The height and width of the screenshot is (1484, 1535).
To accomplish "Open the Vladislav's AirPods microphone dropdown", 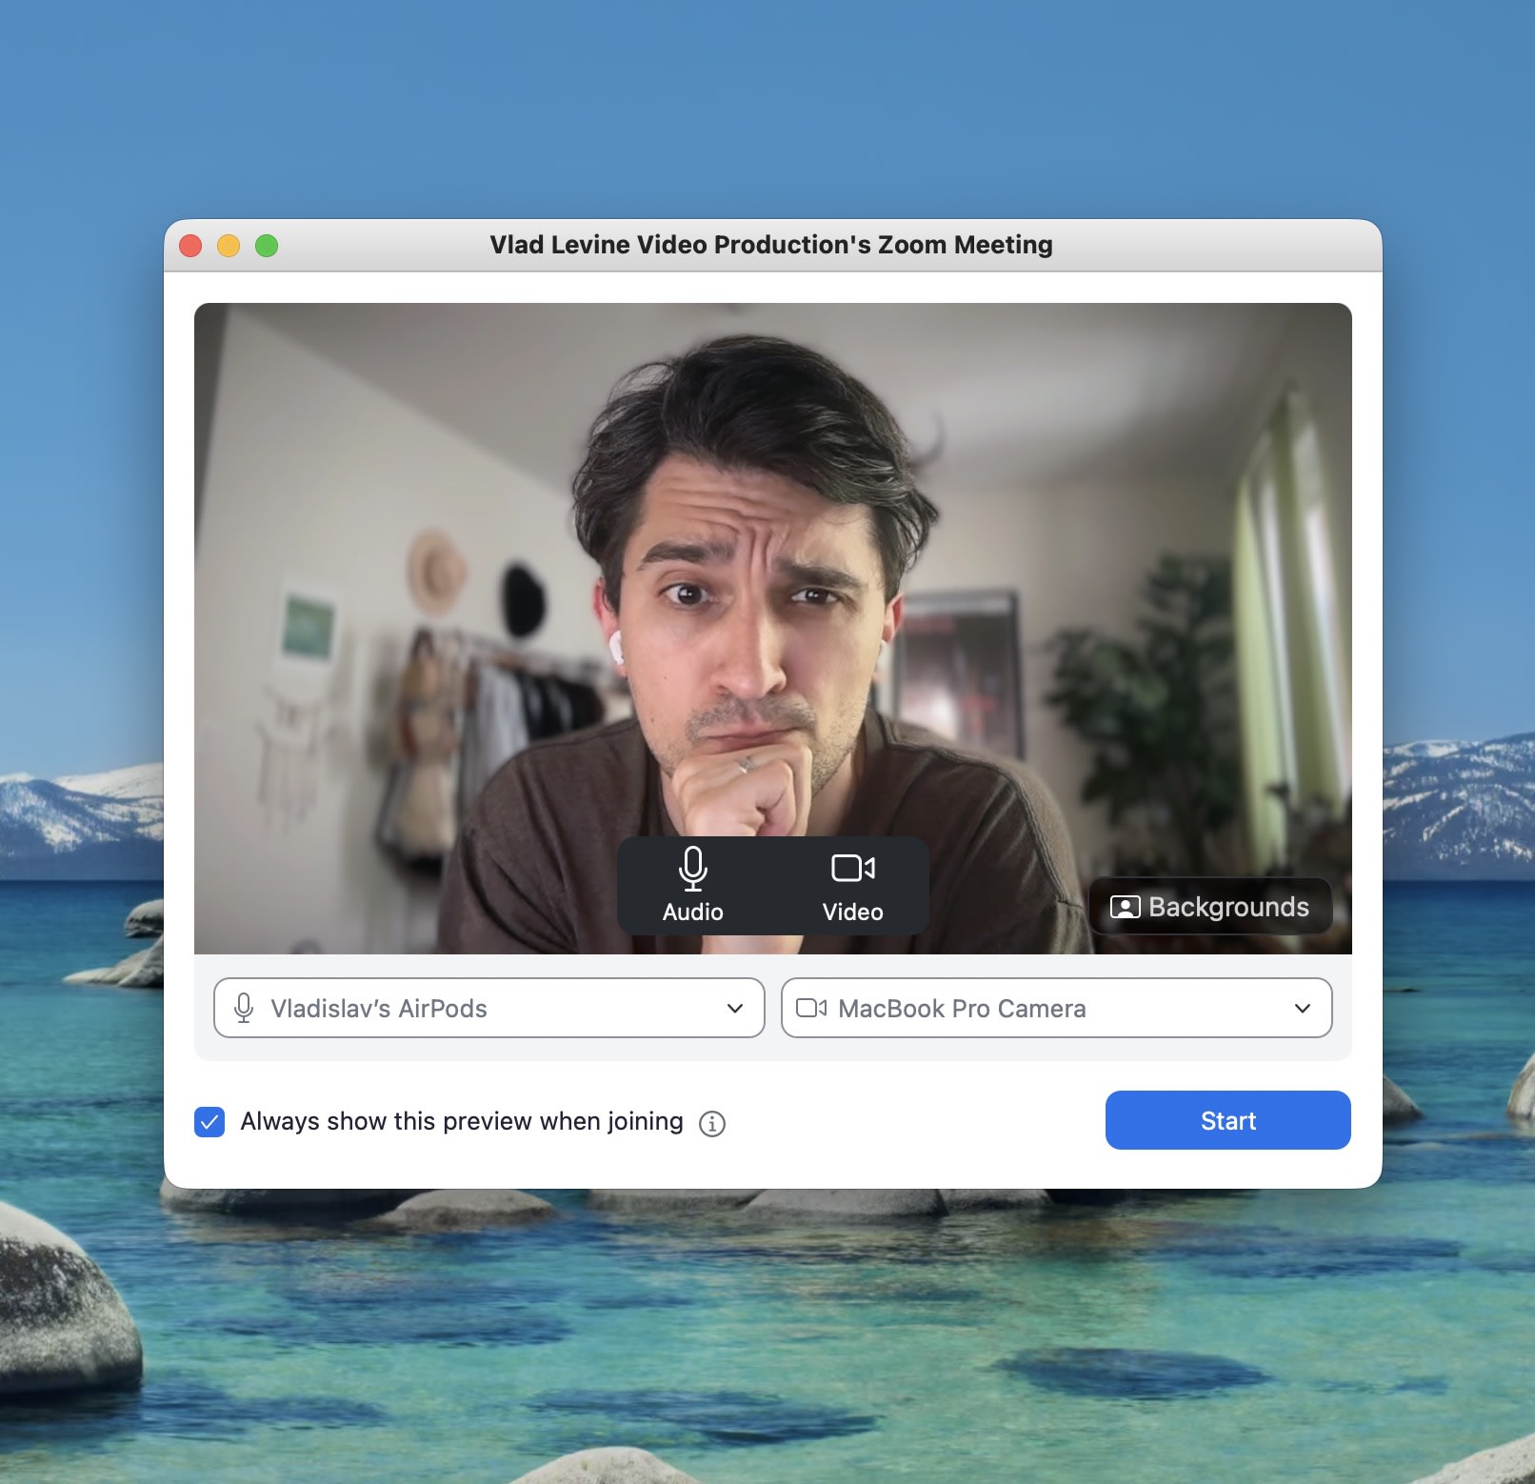I will 489,1008.
